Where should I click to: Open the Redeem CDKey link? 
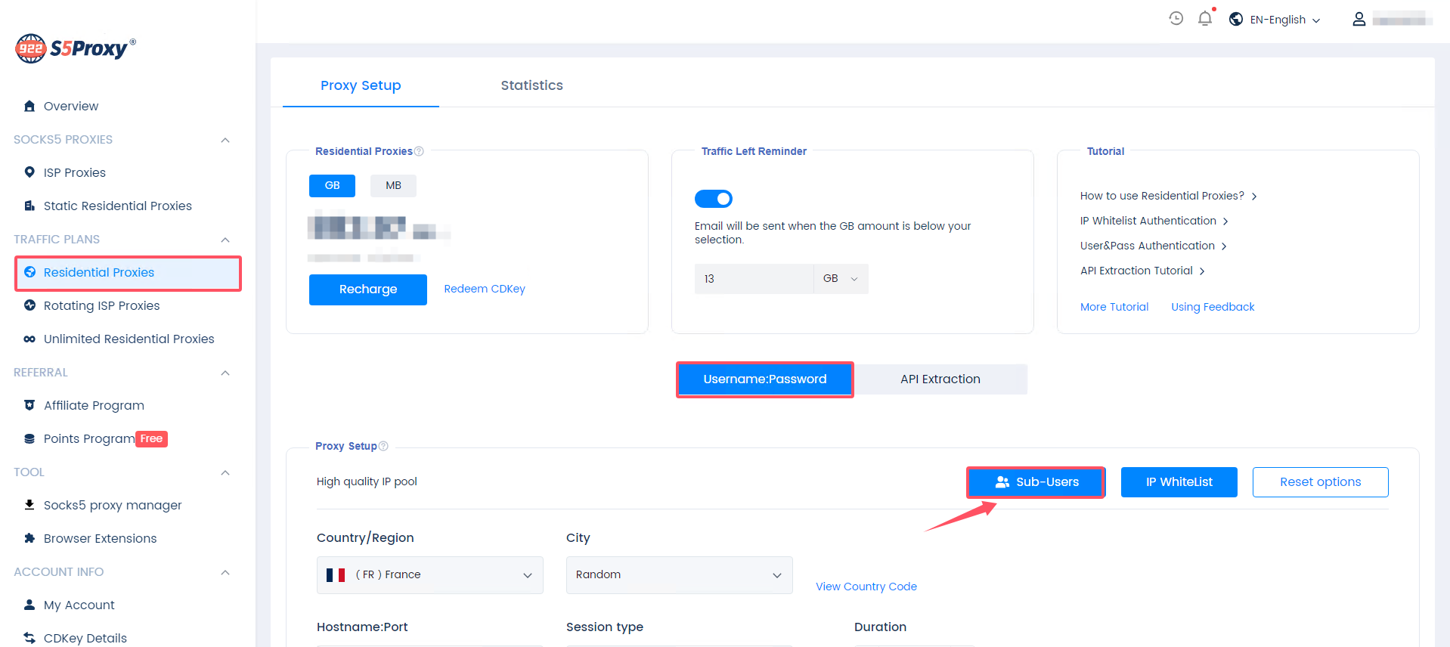[484, 289]
